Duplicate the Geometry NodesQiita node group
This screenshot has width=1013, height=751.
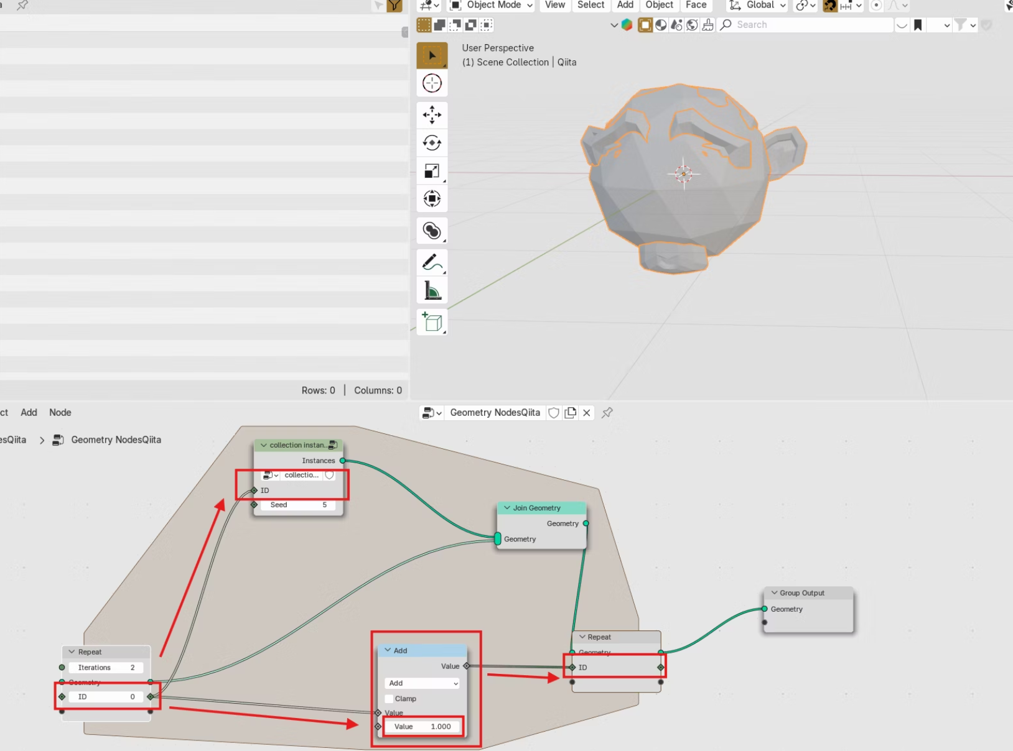[x=570, y=412]
